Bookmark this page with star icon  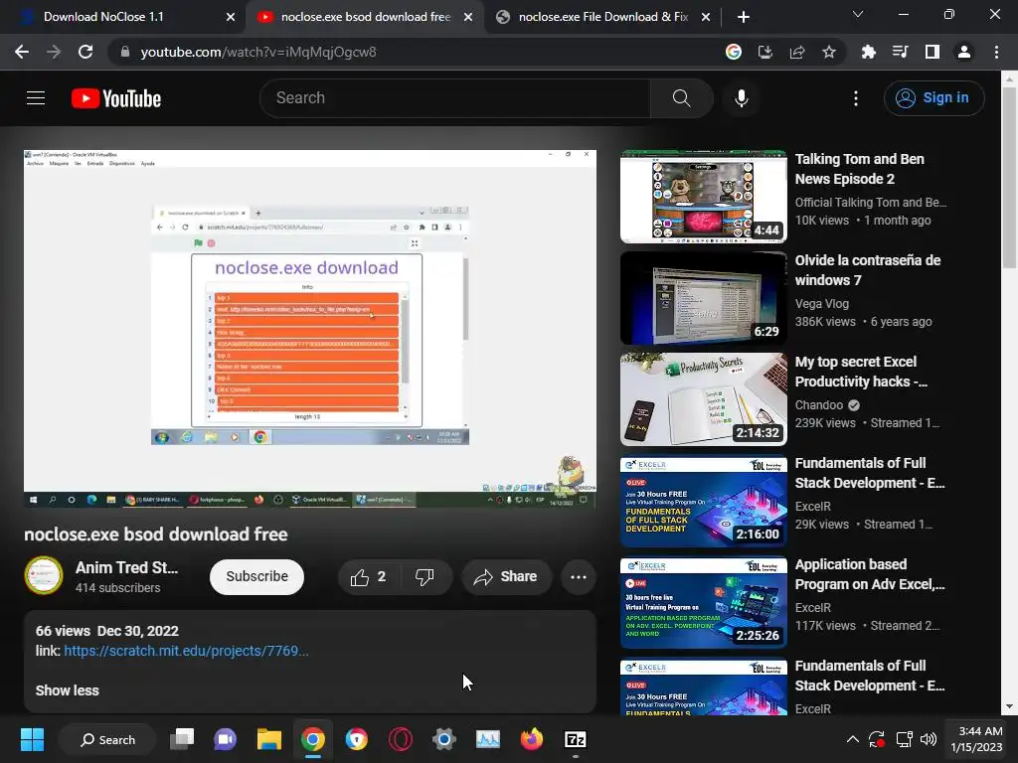coord(828,52)
